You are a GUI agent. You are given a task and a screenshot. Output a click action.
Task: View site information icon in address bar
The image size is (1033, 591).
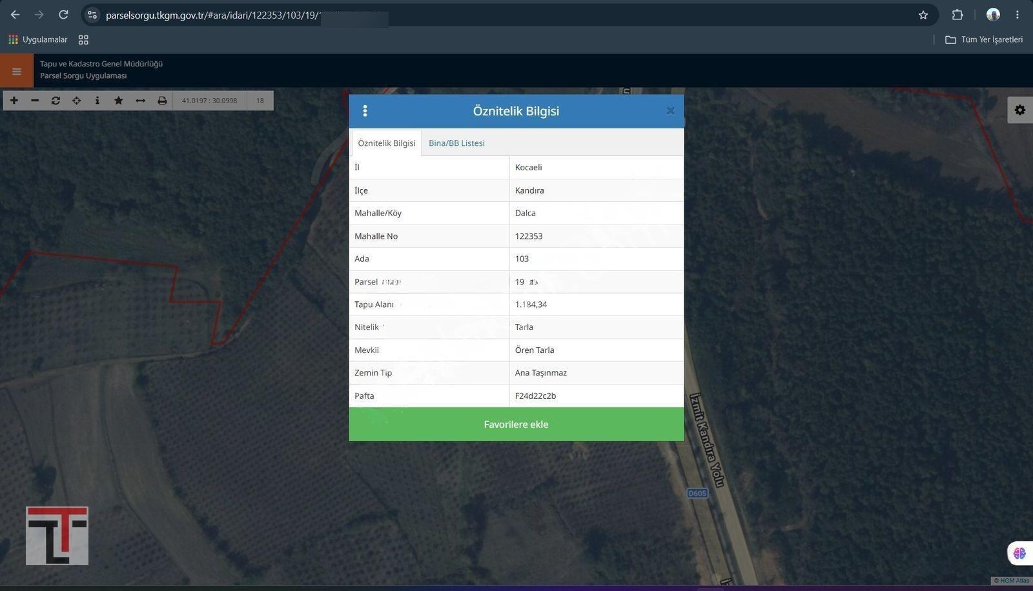point(92,15)
